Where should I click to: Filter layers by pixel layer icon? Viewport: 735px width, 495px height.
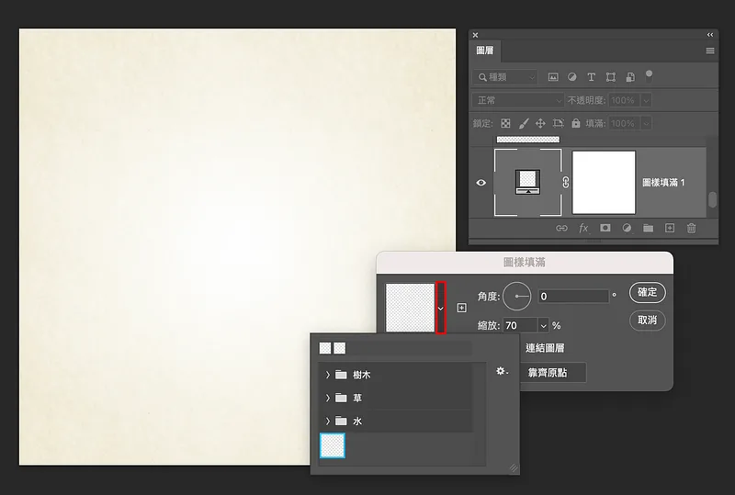pyautogui.click(x=553, y=77)
